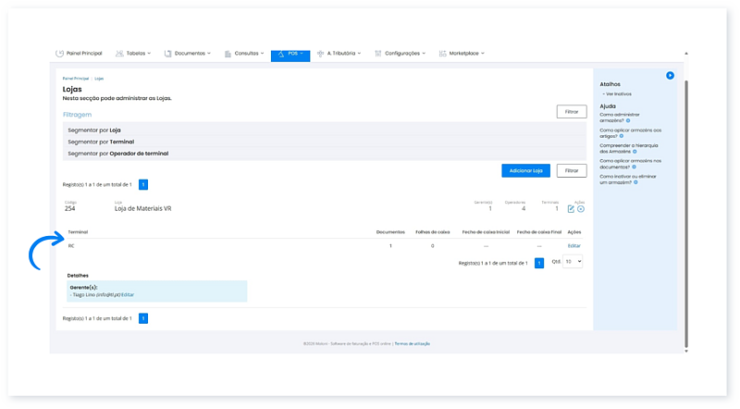The width and height of the screenshot is (740, 409).
Task: Click Editar link for terminal RC
Action: click(x=573, y=245)
